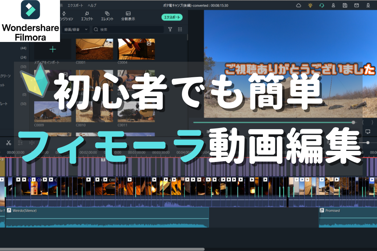Open the user account icon
Viewport: 377px width, 251px height.
333,5
